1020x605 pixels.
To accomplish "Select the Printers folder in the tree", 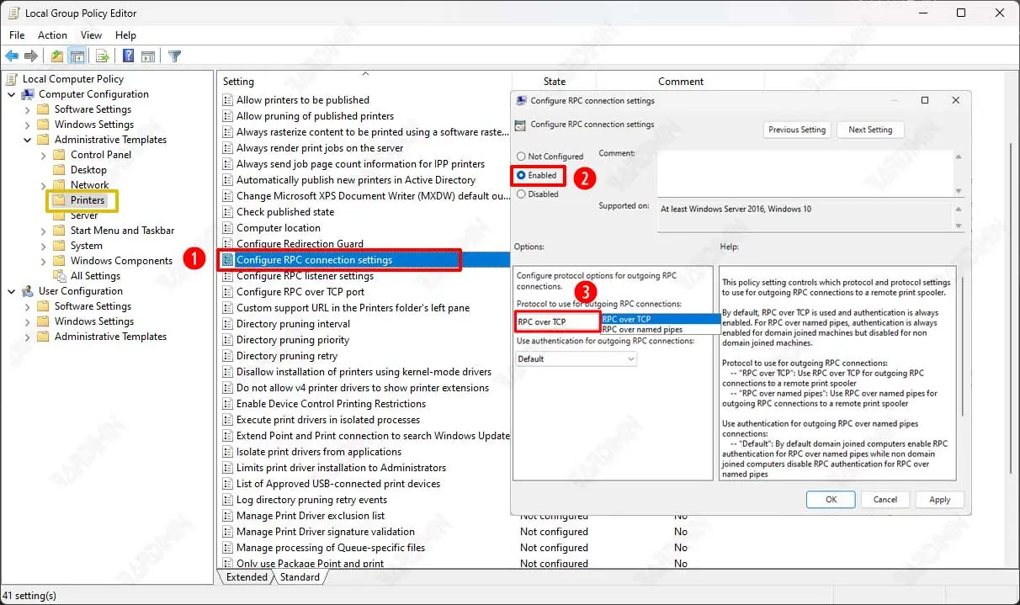I will pyautogui.click(x=88, y=200).
